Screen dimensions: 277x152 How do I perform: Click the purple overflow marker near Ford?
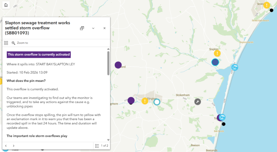pos(118,65)
